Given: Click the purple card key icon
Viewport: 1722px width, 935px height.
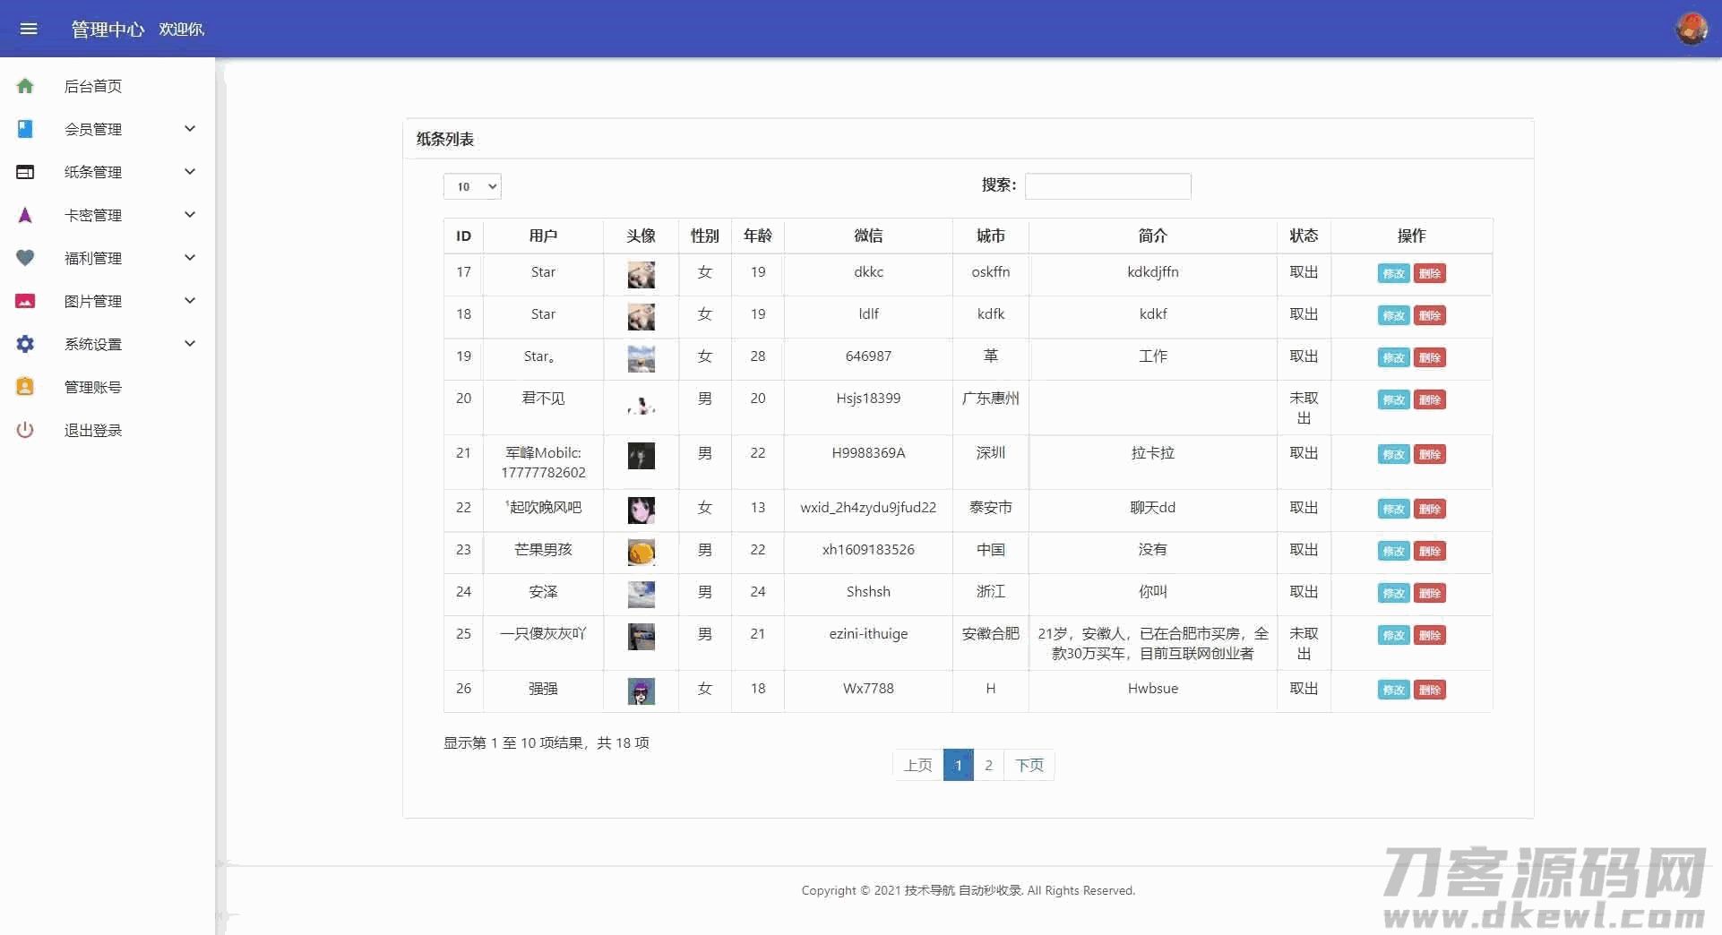Looking at the screenshot, I should [x=25, y=215].
